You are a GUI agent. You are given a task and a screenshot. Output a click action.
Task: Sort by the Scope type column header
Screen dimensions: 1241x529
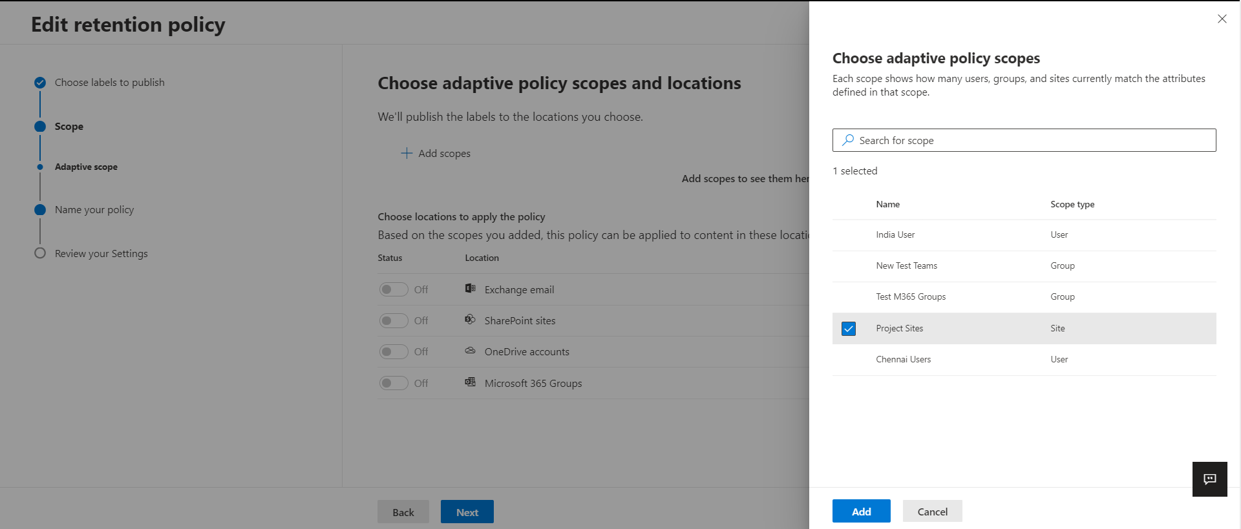pyautogui.click(x=1072, y=204)
